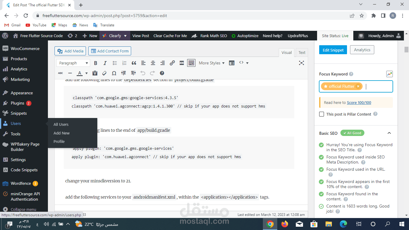Viewport: 409px width, 230px height.
Task: Toggle italic formatting in editor toolbar
Action: (105, 63)
